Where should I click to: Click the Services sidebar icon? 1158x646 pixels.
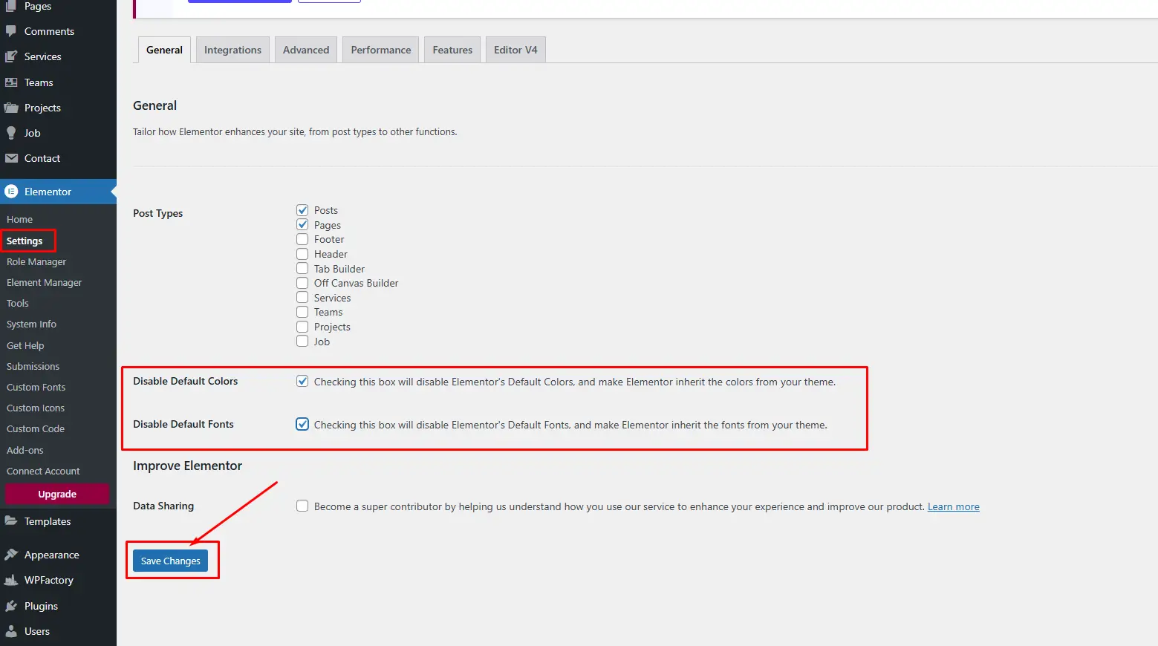click(x=11, y=56)
